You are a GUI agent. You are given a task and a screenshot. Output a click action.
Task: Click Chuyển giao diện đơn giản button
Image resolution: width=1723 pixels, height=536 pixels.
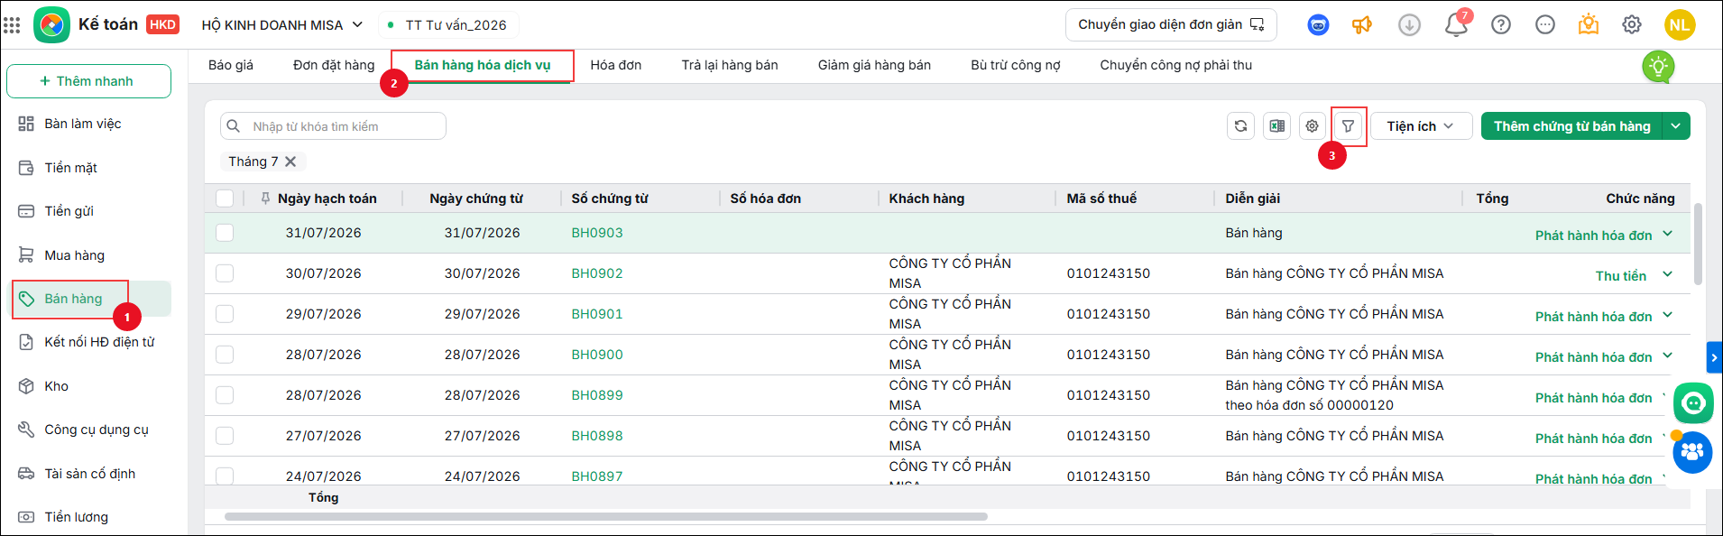coord(1171,24)
